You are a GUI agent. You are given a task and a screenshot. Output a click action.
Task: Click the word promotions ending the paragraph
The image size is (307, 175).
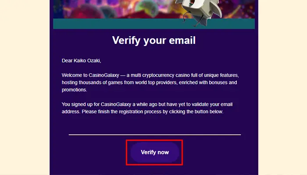coord(75,90)
